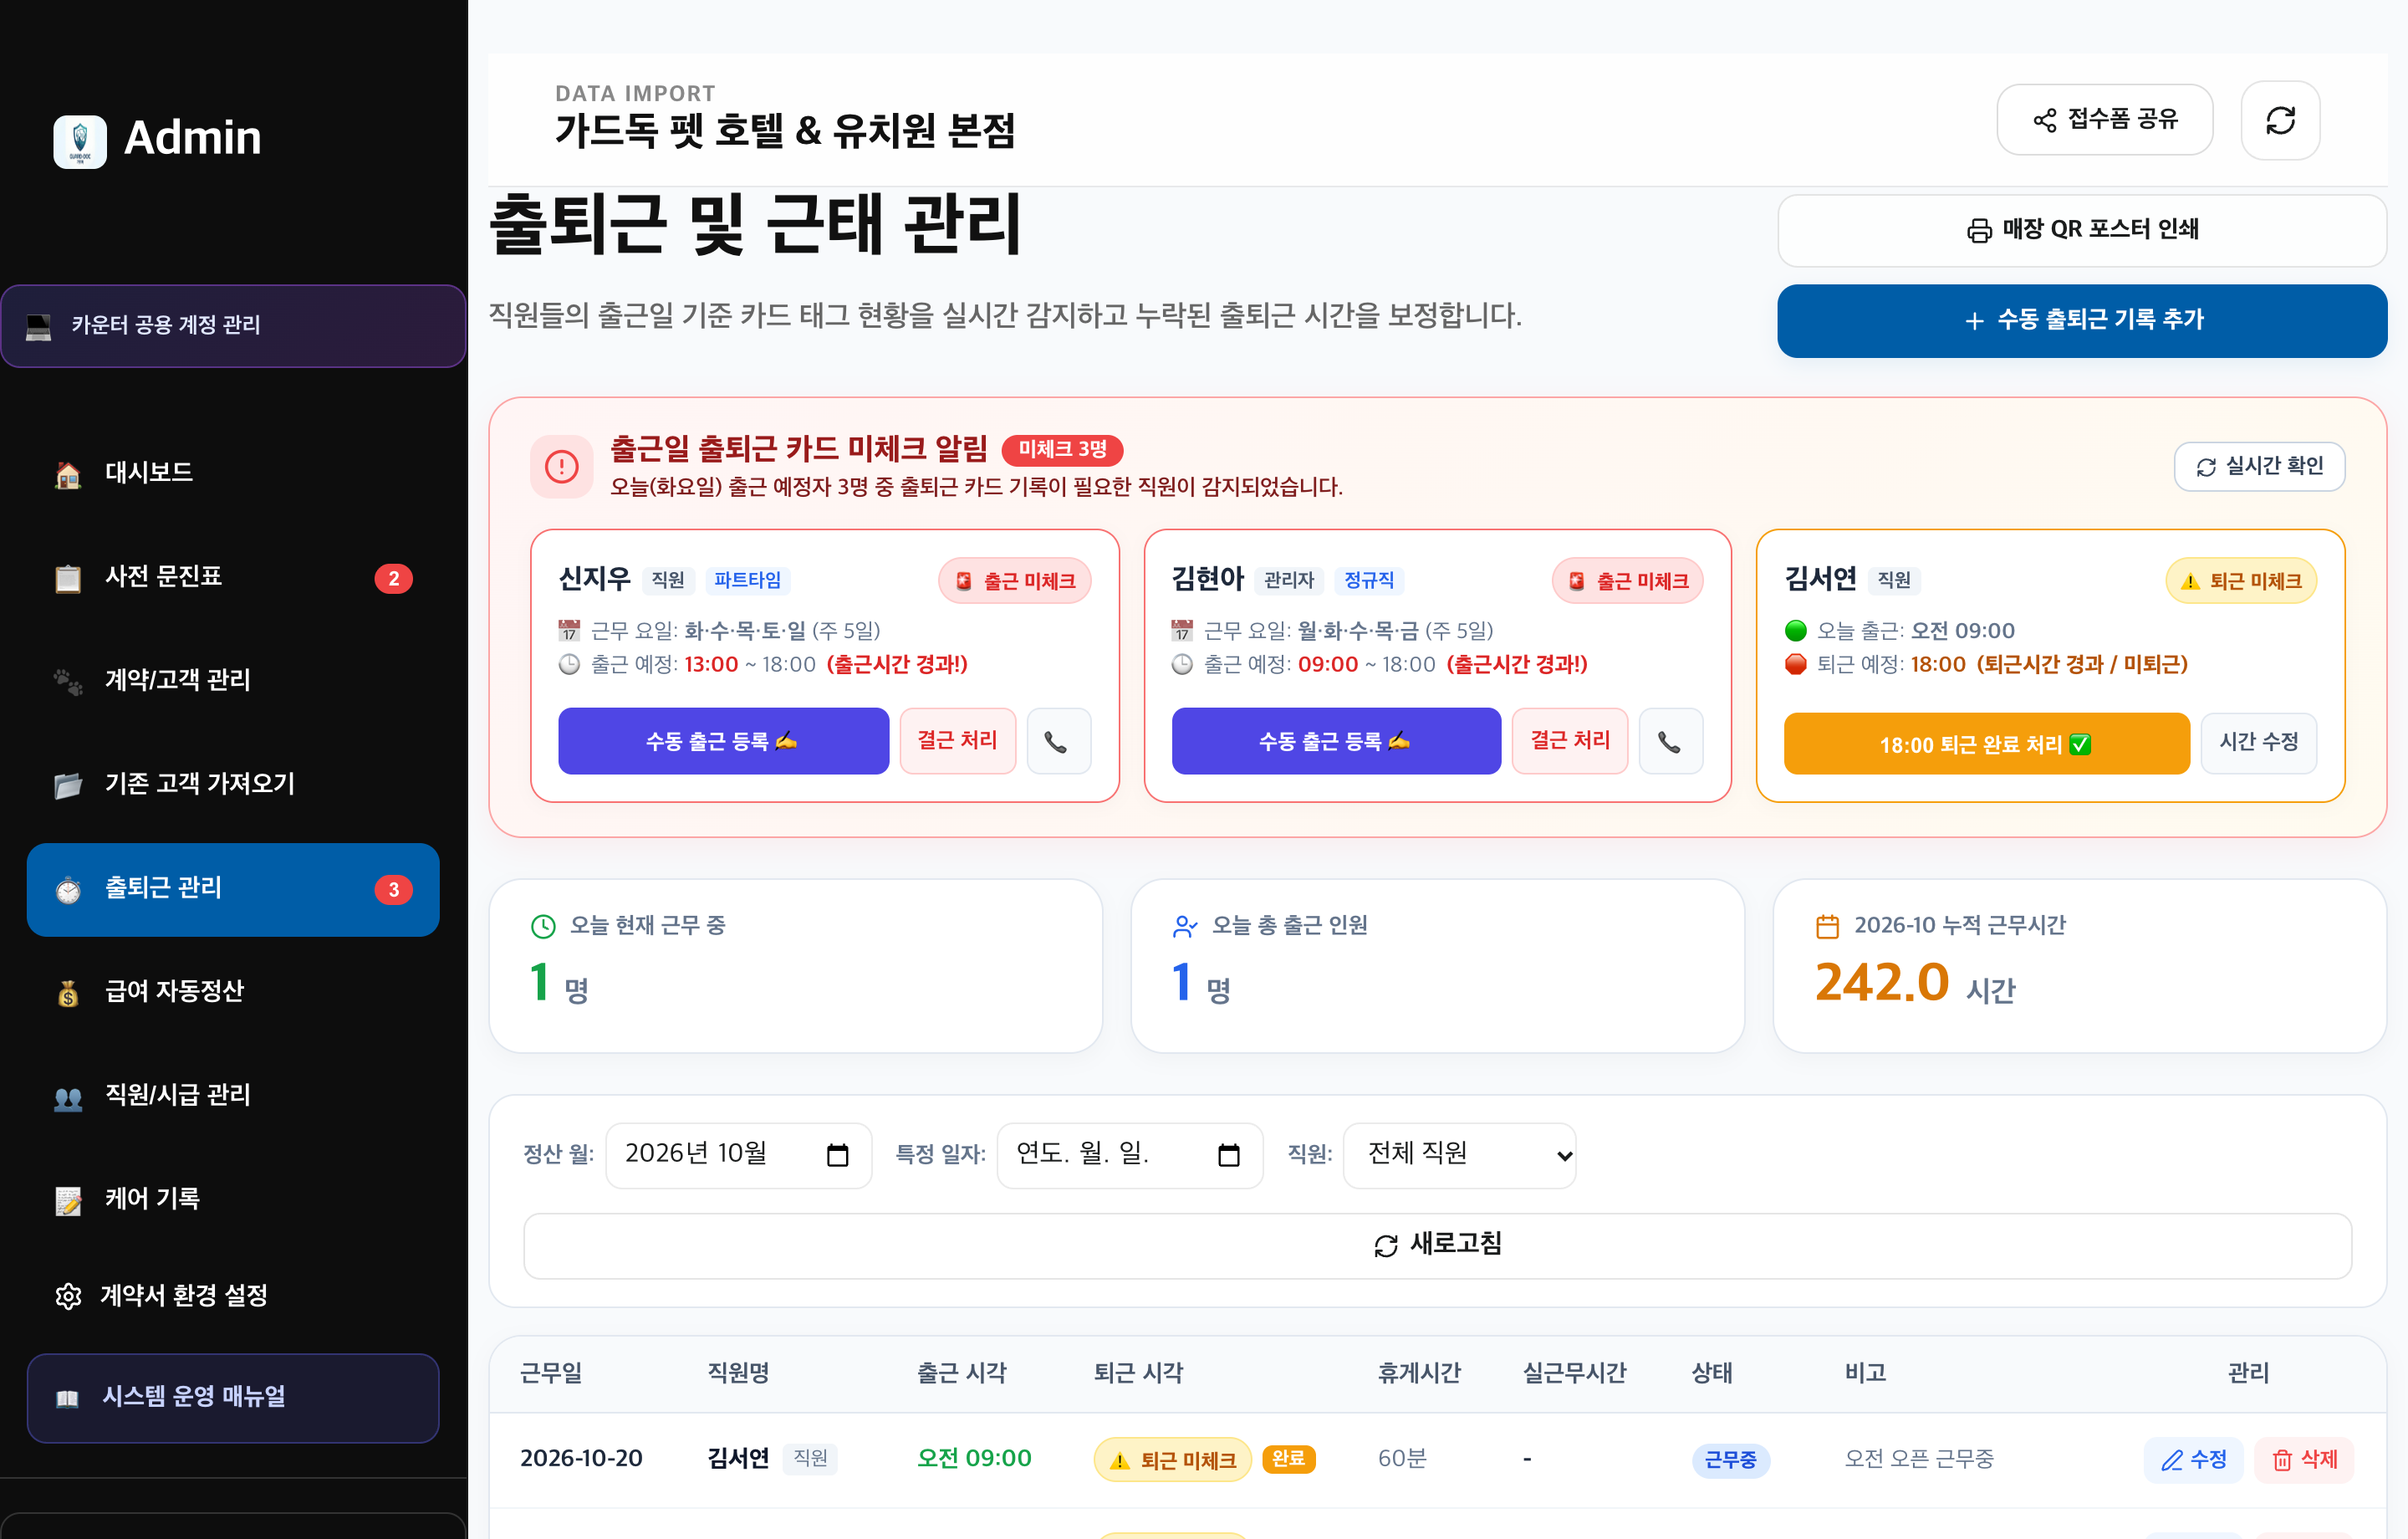Click the alert exclamation icon in 미체크 알림
The image size is (2408, 1539).
click(561, 467)
